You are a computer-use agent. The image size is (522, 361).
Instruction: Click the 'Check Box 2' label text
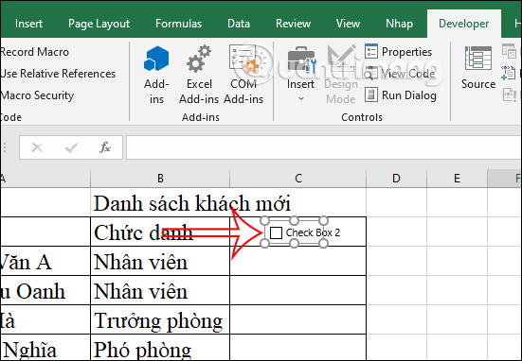click(313, 232)
